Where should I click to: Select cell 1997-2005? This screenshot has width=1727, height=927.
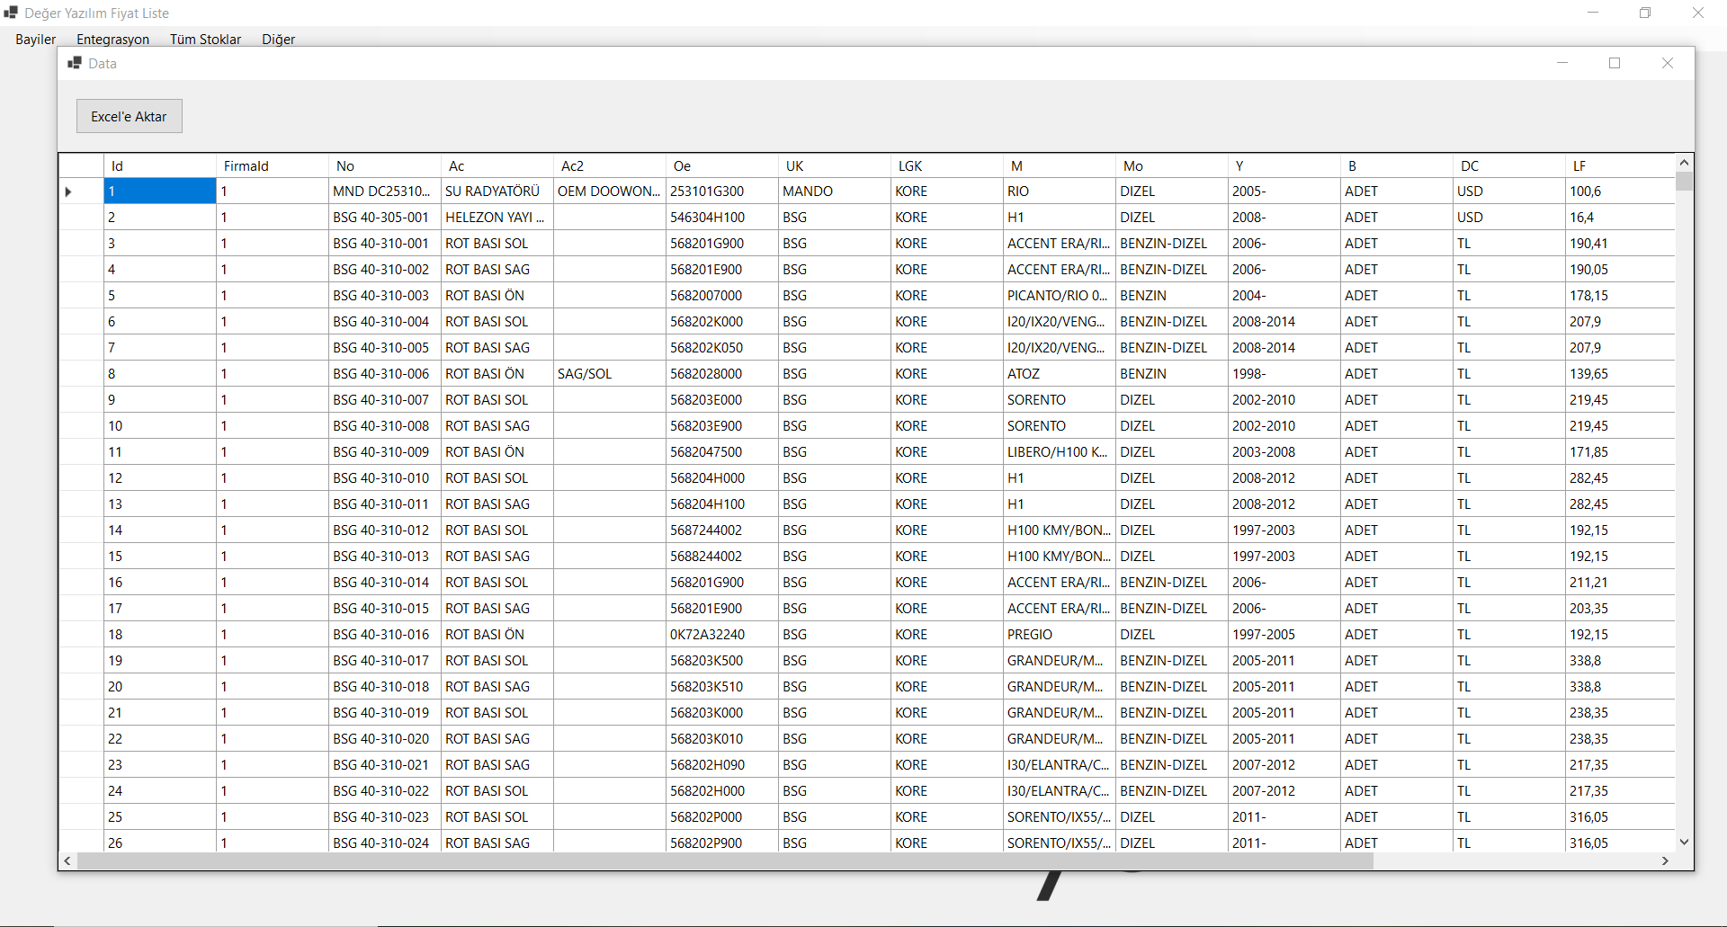(1284, 634)
